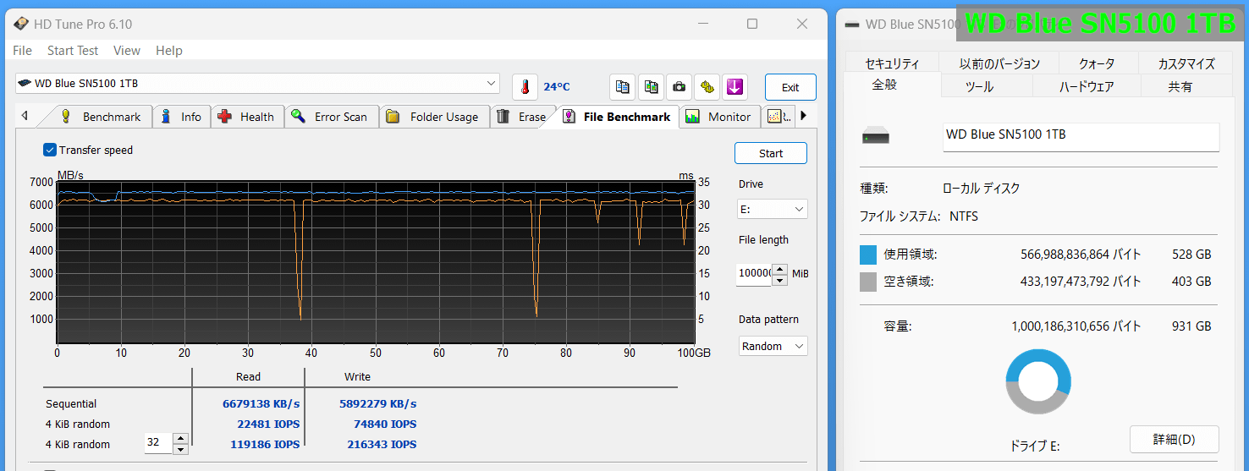The height and width of the screenshot is (471, 1249).
Task: Click the purple down-arrow tray icon
Action: click(x=735, y=87)
